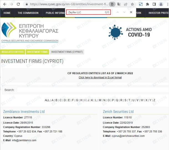Filter entities by letter S
Image resolution: width=169 pixels, height=150 pixels.
(126, 100)
